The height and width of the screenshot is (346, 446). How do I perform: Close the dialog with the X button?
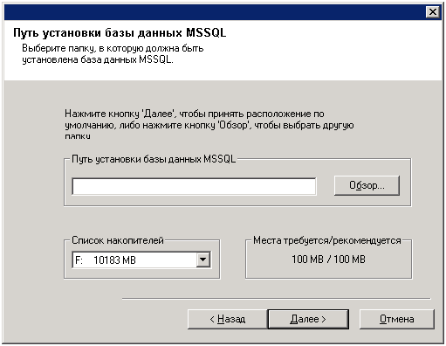coord(433,12)
